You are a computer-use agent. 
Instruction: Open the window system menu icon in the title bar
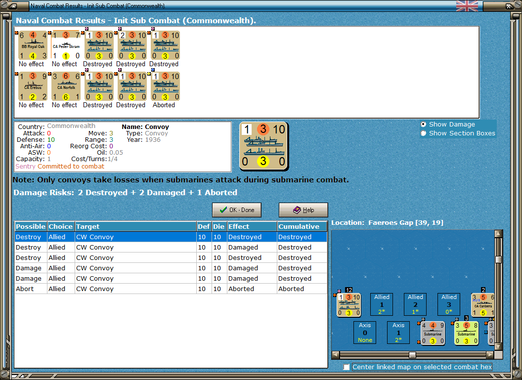pos(13,5)
